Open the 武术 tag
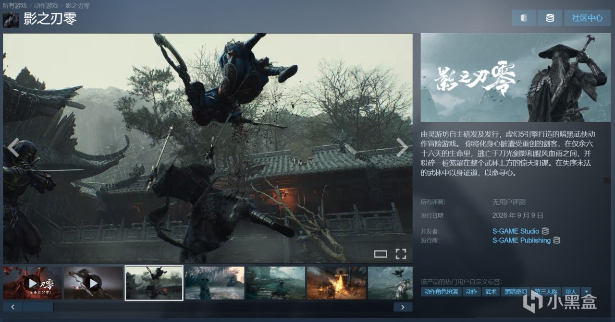Viewport: 615px width, 322px height. pyautogui.click(x=491, y=292)
